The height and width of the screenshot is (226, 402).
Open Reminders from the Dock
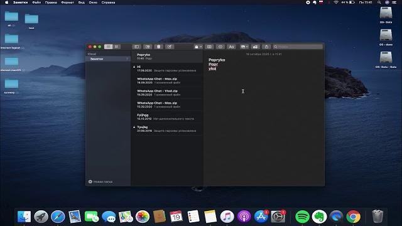tap(193, 217)
